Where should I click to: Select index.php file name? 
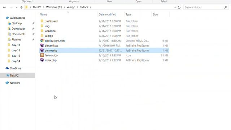51,60
